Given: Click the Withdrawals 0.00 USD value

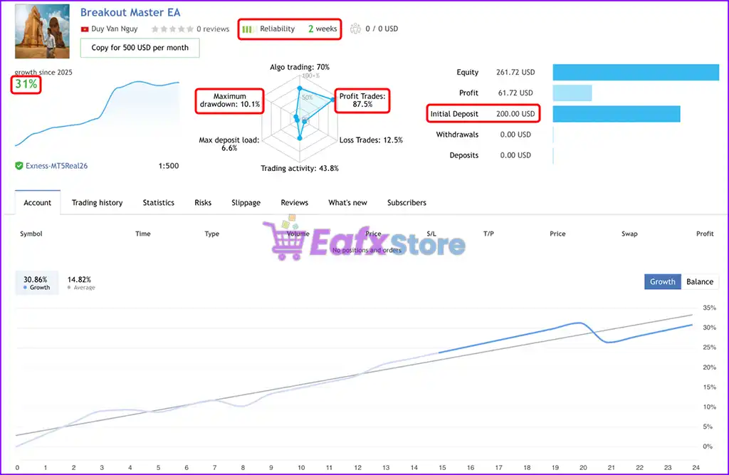Looking at the screenshot, I should pyautogui.click(x=515, y=135).
